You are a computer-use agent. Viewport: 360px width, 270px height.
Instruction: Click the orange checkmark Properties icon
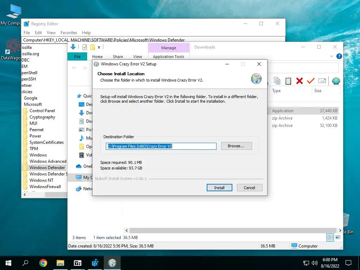pyautogui.click(x=311, y=81)
